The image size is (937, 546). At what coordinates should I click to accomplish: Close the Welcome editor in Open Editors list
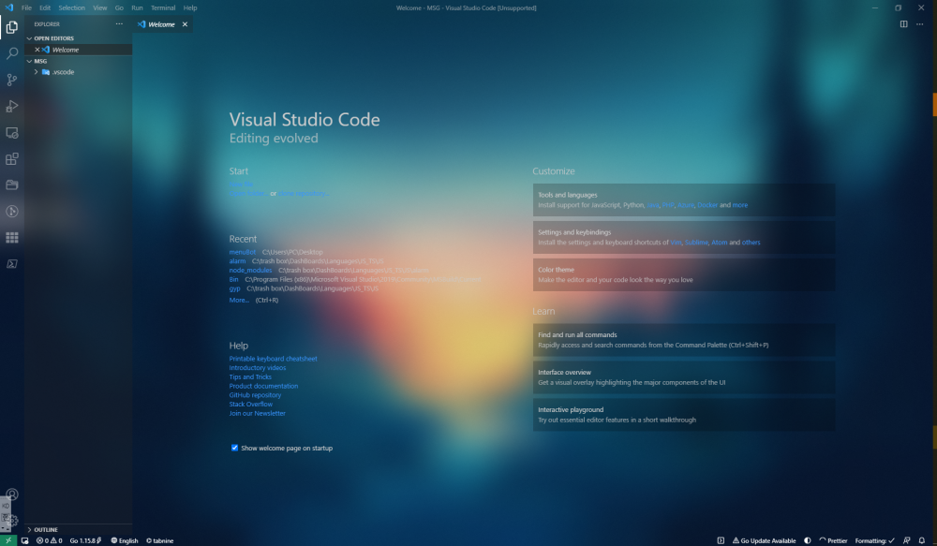click(x=37, y=50)
